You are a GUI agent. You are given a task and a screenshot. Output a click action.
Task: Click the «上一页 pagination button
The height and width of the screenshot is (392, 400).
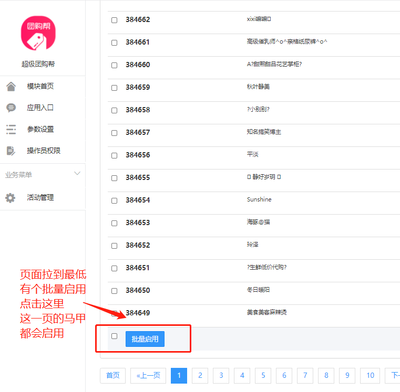click(148, 375)
